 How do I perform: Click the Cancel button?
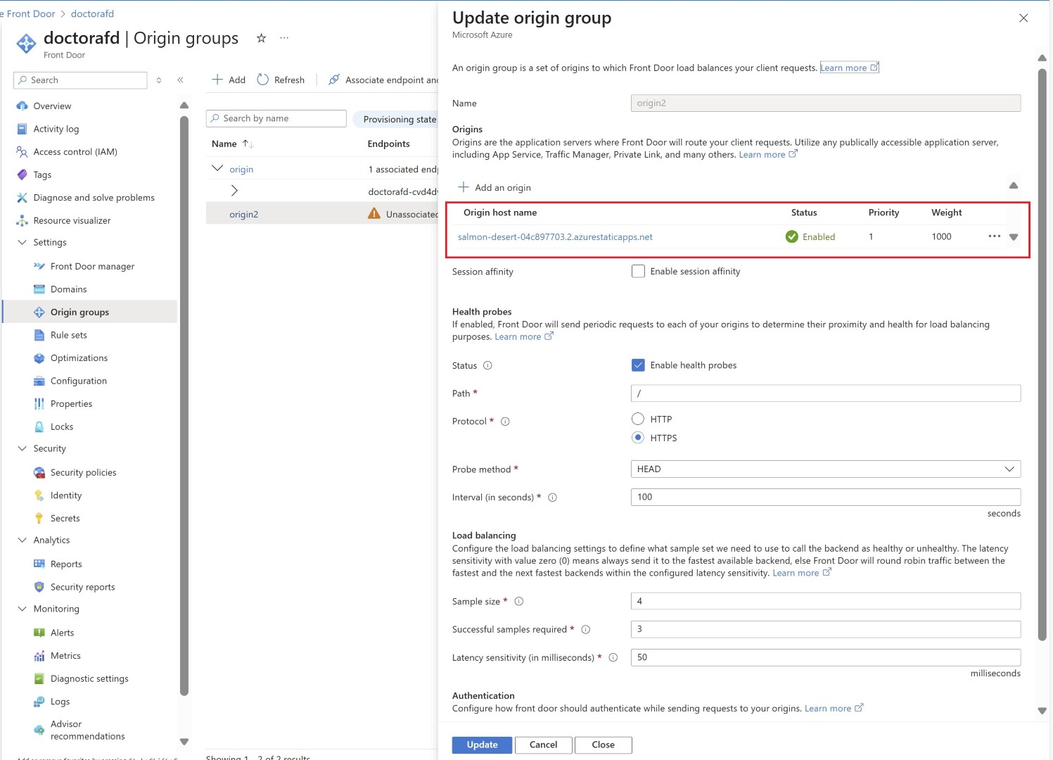pyautogui.click(x=543, y=745)
